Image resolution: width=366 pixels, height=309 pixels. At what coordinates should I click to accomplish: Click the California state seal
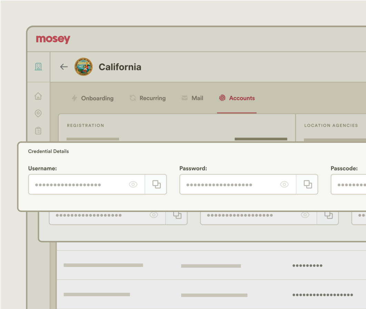(x=83, y=67)
